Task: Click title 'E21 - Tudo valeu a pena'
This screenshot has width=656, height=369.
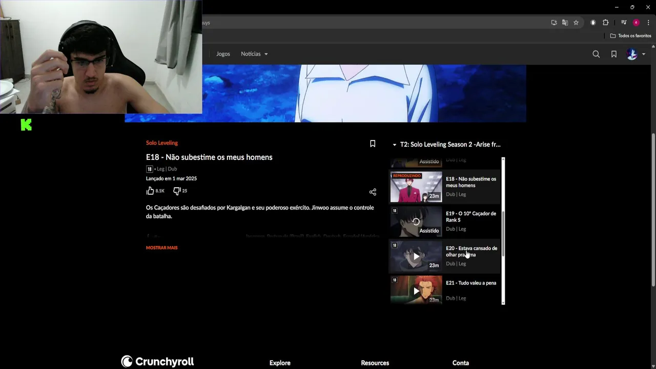Action: (471, 283)
